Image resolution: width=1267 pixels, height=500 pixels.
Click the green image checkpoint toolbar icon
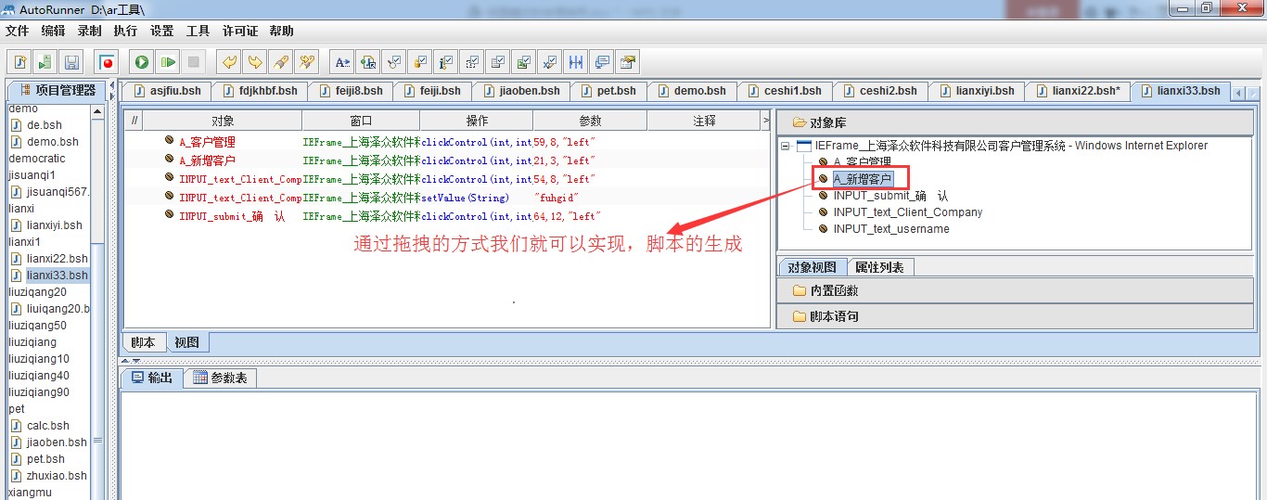click(x=524, y=62)
